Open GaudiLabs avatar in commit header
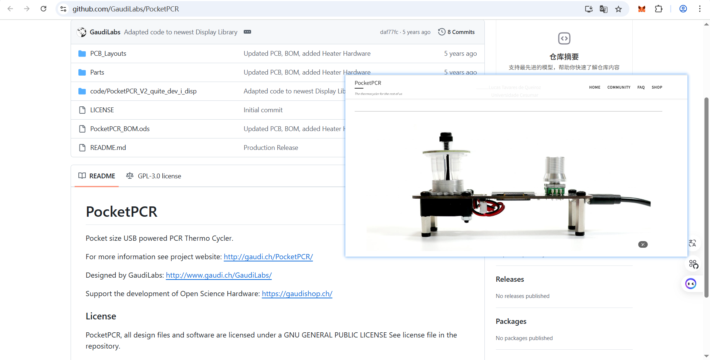Screen dimensions: 710x360 pyautogui.click(x=81, y=32)
